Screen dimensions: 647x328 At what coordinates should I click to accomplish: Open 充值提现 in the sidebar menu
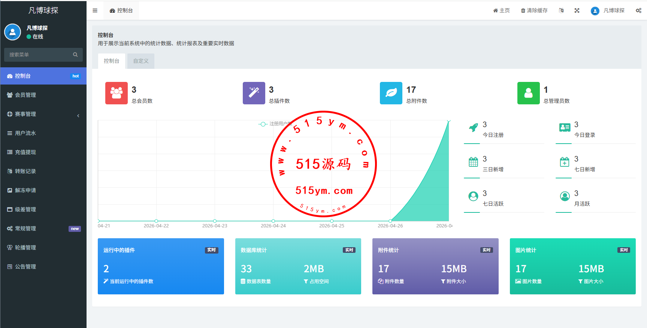click(25, 152)
